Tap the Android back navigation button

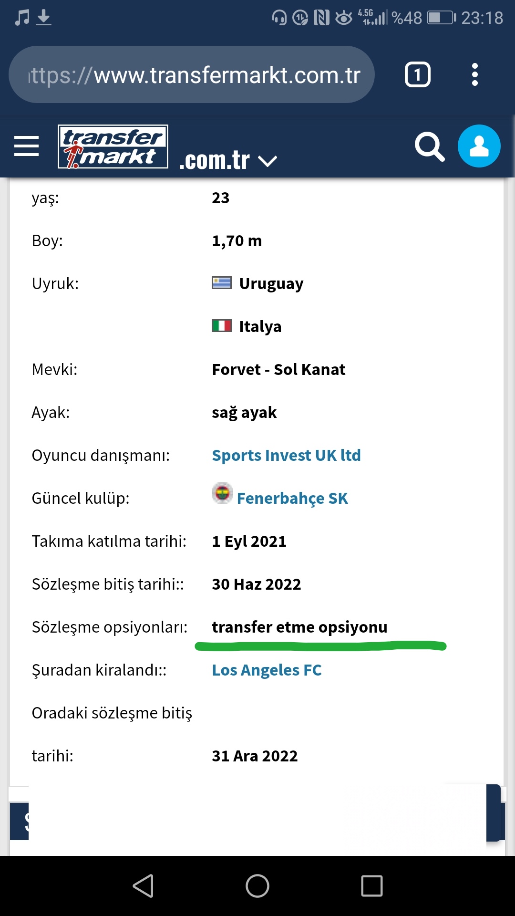(143, 886)
